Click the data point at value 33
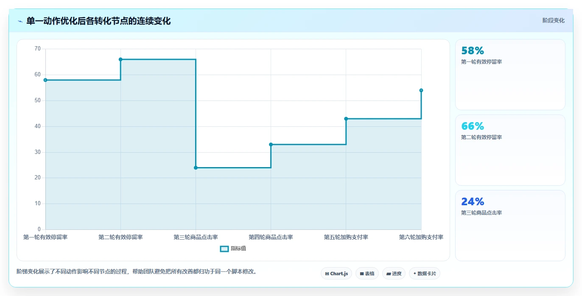 point(271,145)
